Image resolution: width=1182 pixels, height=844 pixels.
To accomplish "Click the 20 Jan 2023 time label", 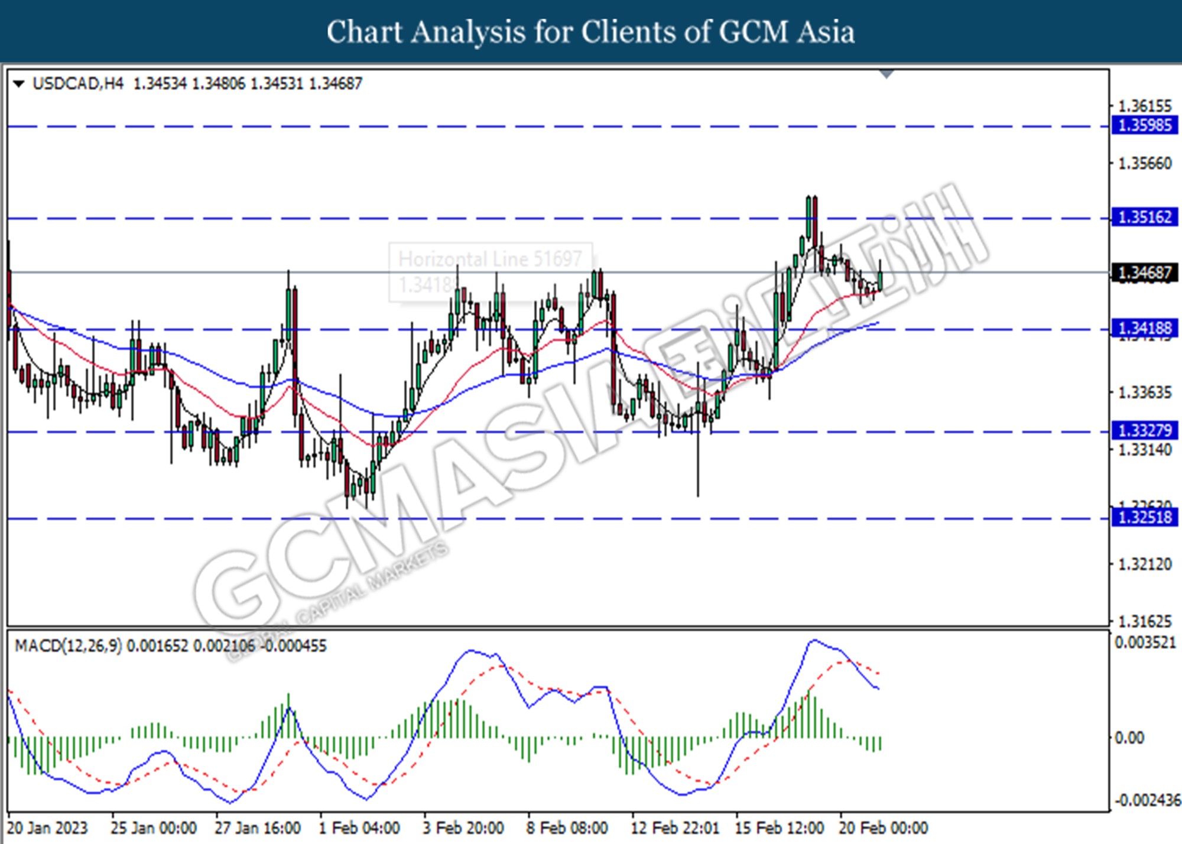I will 47,828.
